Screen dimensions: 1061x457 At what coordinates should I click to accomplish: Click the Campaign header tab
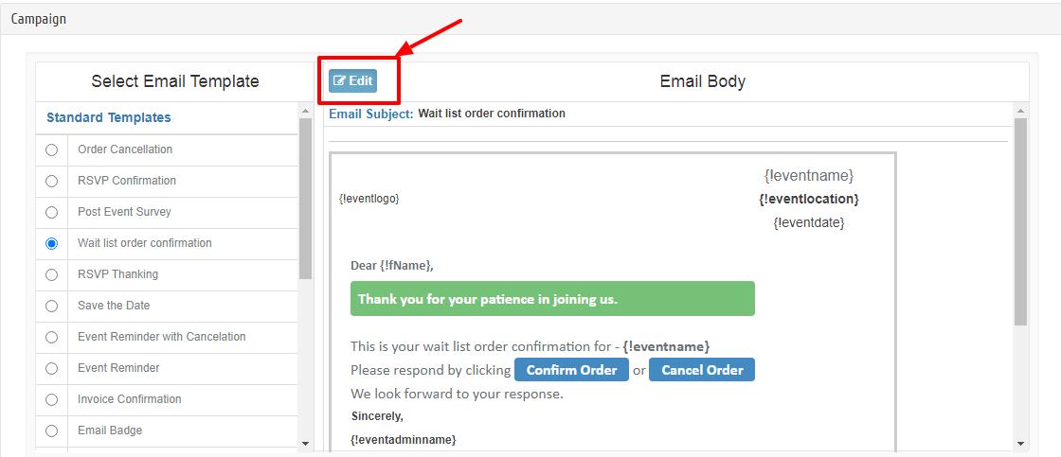pyautogui.click(x=39, y=19)
